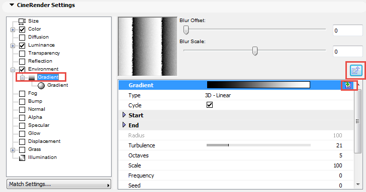The image size is (366, 192).
Task: Select the Illumination icon in tree
Action: [x=22, y=158]
